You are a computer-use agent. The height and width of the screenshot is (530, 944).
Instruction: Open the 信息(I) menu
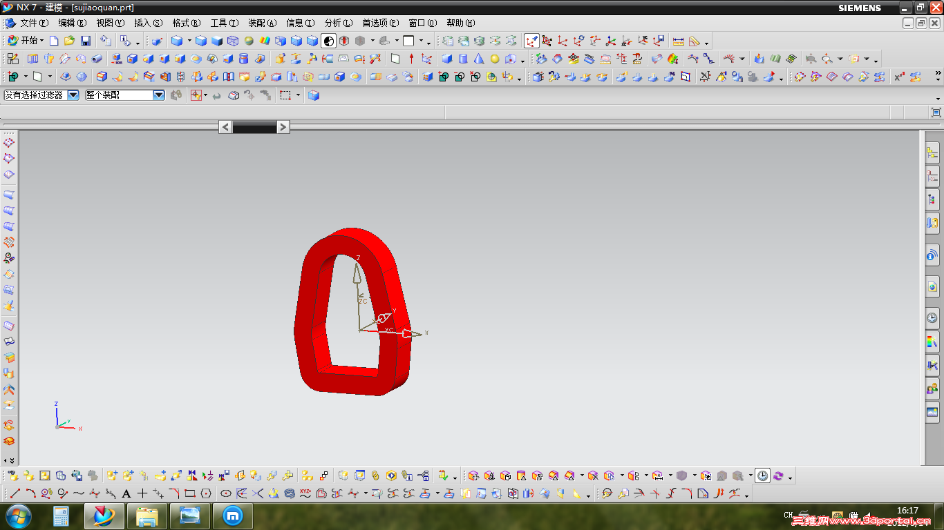pyautogui.click(x=301, y=23)
